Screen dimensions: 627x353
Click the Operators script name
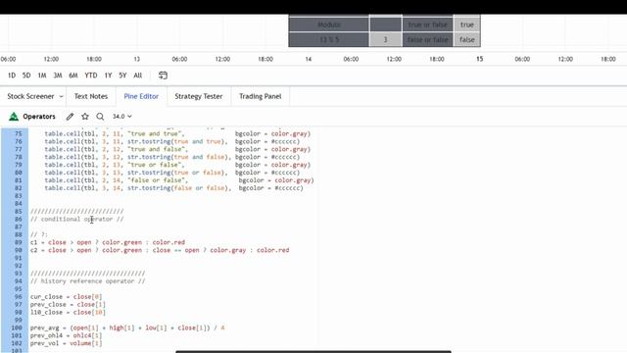(x=39, y=117)
